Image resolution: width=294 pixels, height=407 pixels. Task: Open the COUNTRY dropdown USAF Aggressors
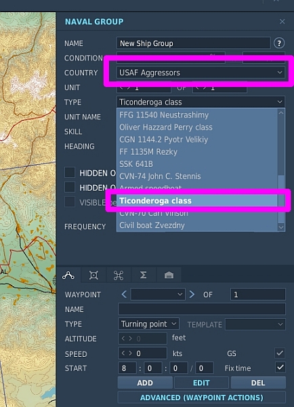click(x=201, y=73)
